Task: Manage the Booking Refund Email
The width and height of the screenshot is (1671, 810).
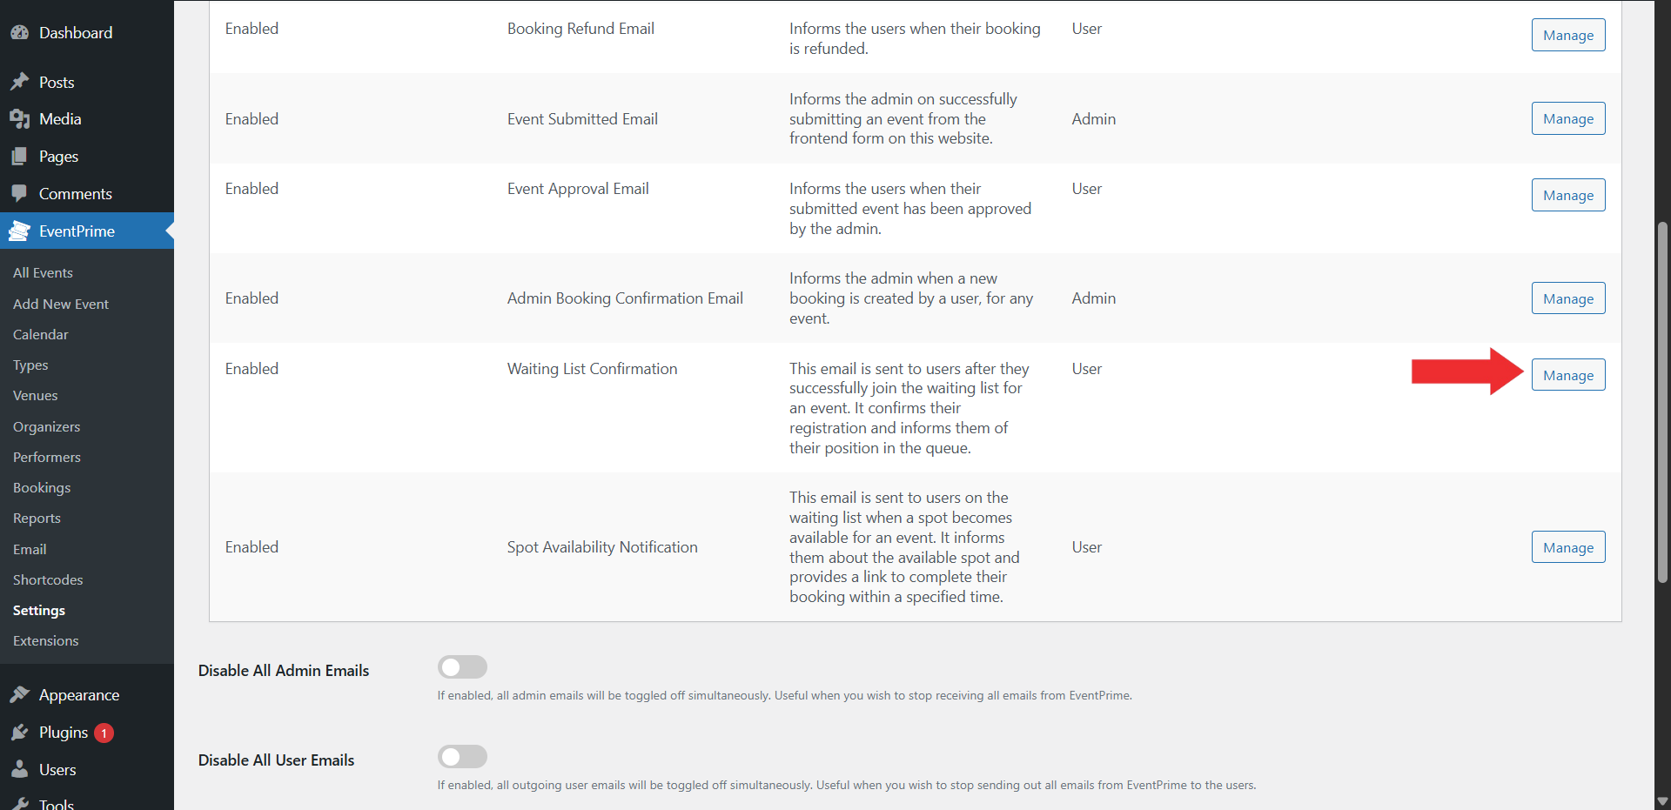Action: click(1567, 35)
